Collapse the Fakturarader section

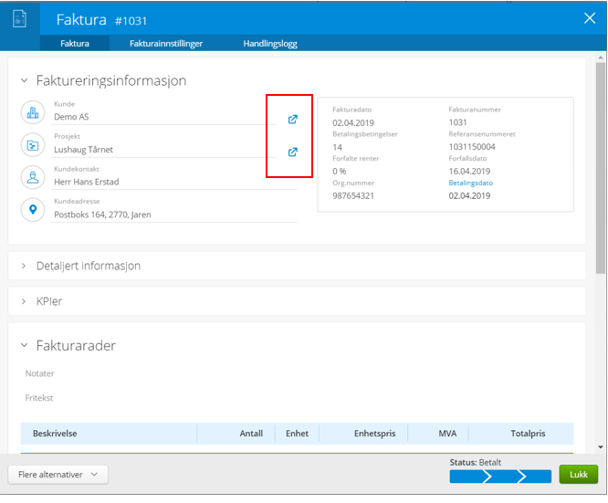point(24,345)
